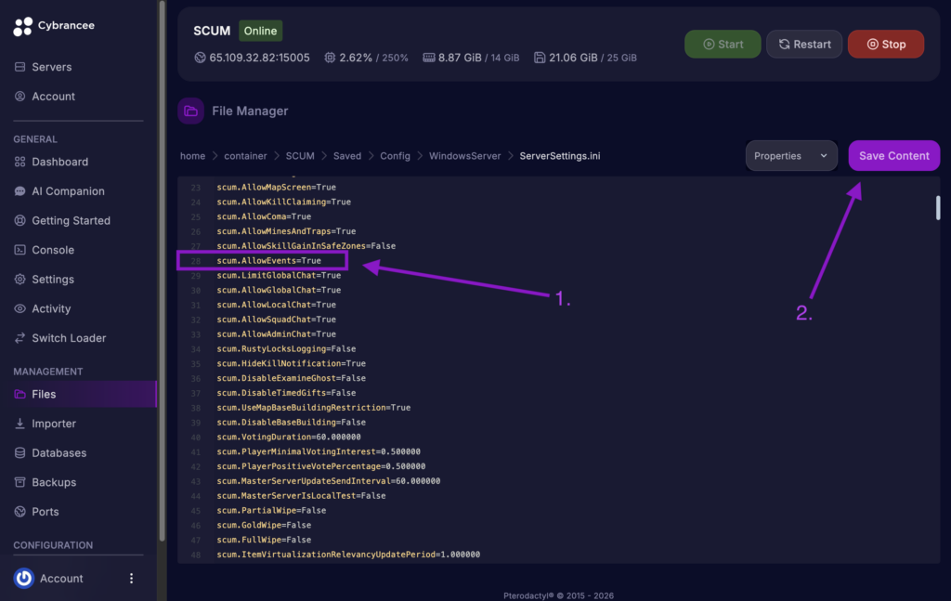Screen dimensions: 951x601
Task: Navigate to the WindowsServer folder
Action: point(464,155)
